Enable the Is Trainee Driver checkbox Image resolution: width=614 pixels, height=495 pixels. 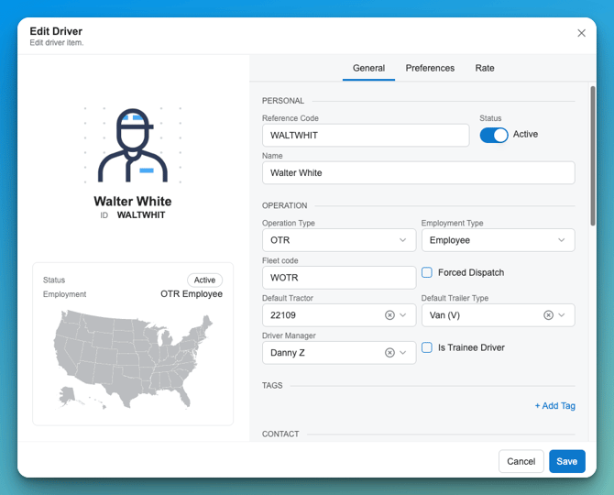click(427, 347)
